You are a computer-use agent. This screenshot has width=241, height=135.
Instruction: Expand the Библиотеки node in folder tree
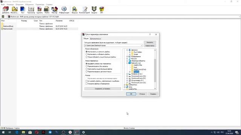pos(125,85)
